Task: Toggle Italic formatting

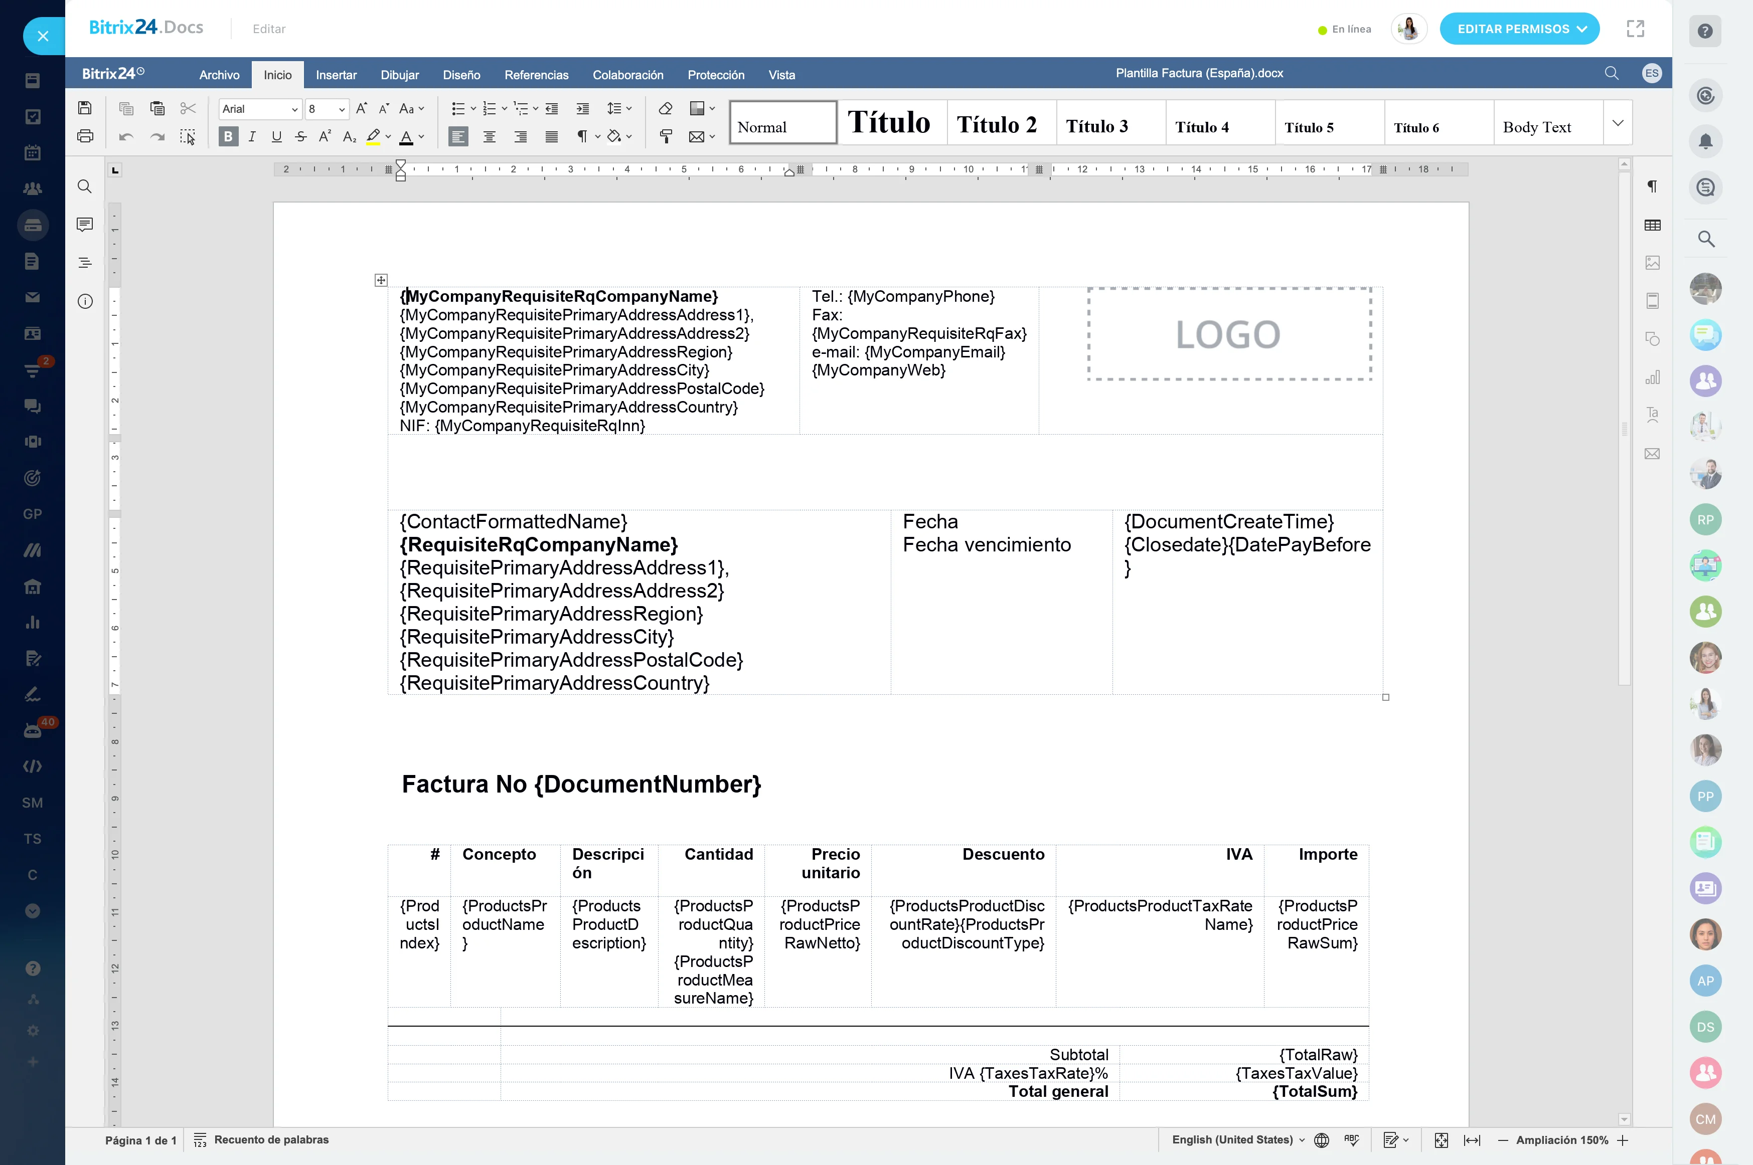Action: [x=252, y=137]
